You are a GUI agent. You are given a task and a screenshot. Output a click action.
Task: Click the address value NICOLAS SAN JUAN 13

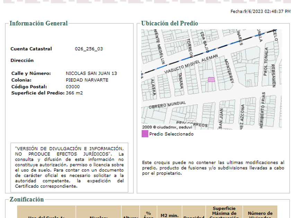pos(91,73)
